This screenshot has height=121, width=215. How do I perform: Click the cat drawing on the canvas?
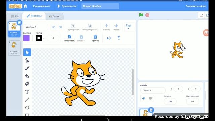[x=83, y=83]
